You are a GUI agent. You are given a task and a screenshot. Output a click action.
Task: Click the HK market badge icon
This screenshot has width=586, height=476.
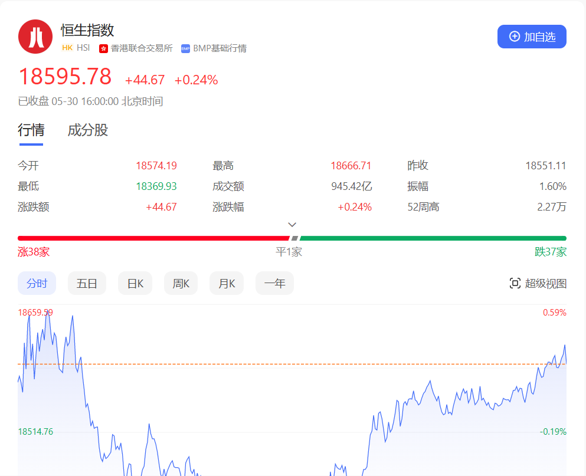(67, 48)
